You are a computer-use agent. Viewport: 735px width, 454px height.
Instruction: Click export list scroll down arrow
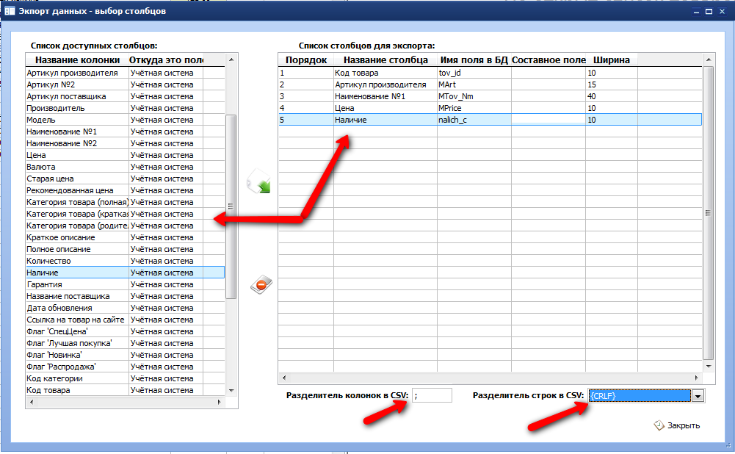(x=709, y=367)
